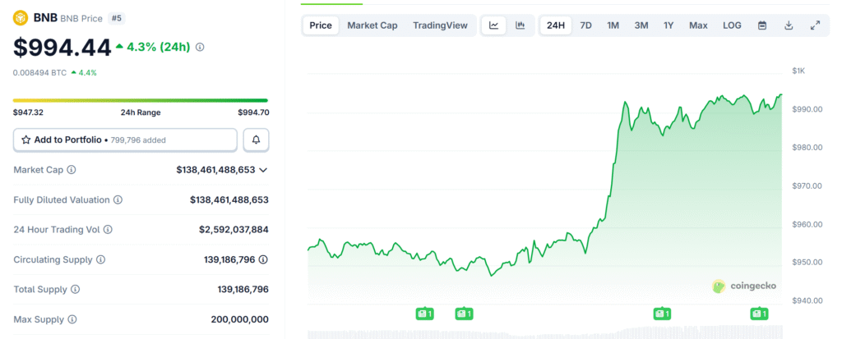Expand the chart to fullscreen
Image resolution: width=842 pixels, height=339 pixels.
[815, 25]
